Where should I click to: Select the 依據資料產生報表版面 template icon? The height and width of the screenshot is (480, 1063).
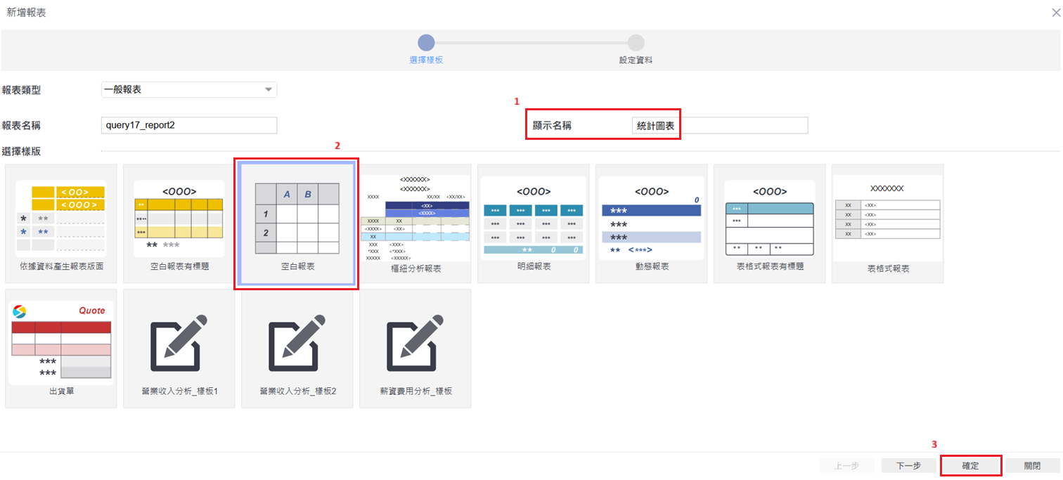60,219
